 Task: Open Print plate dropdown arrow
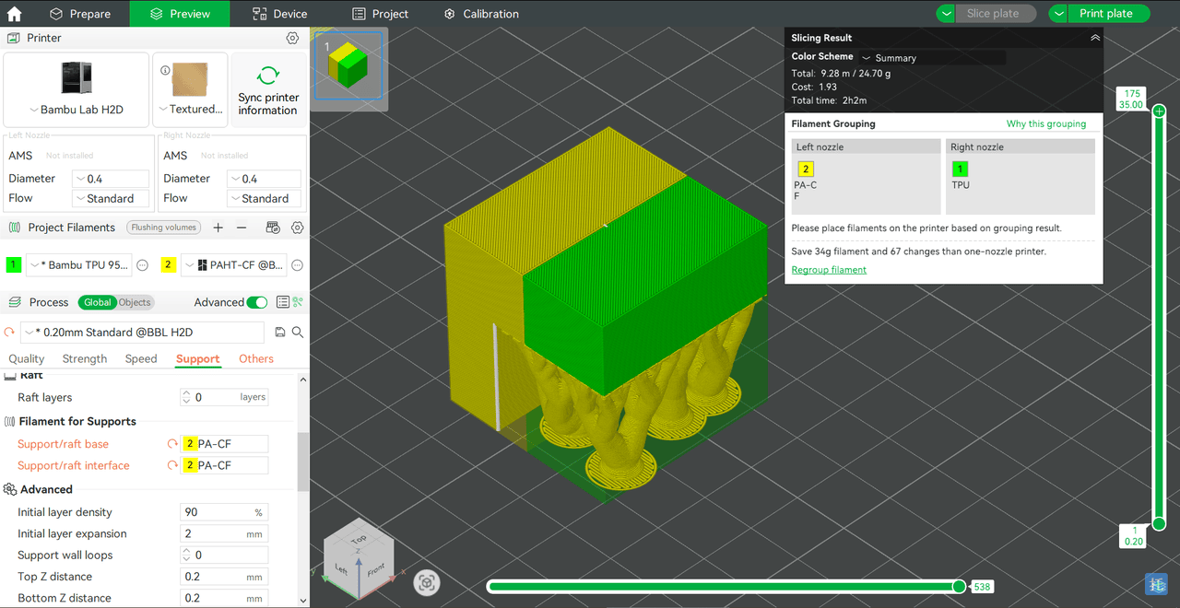1059,14
